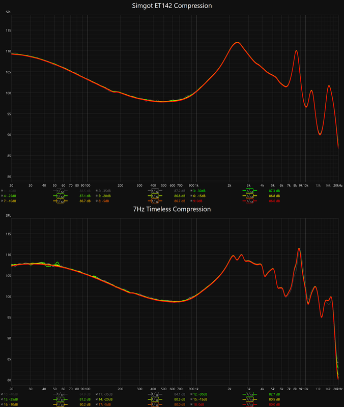Select the 1/12 line-style icon for trace 18: 0dB
Viewport: 344px width, 407px height.
coord(250,404)
